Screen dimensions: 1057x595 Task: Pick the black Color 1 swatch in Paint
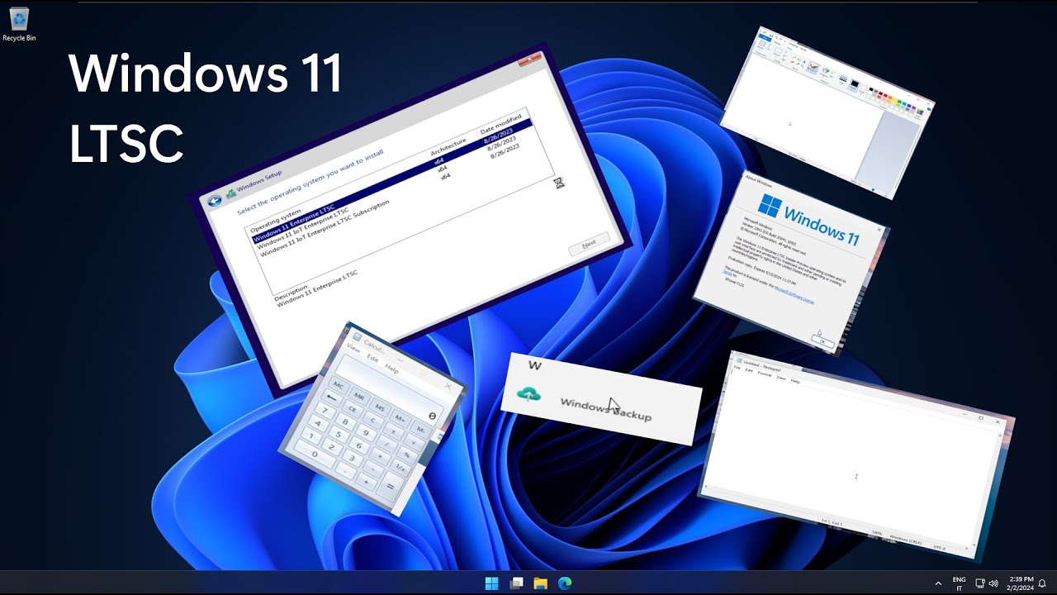point(855,83)
